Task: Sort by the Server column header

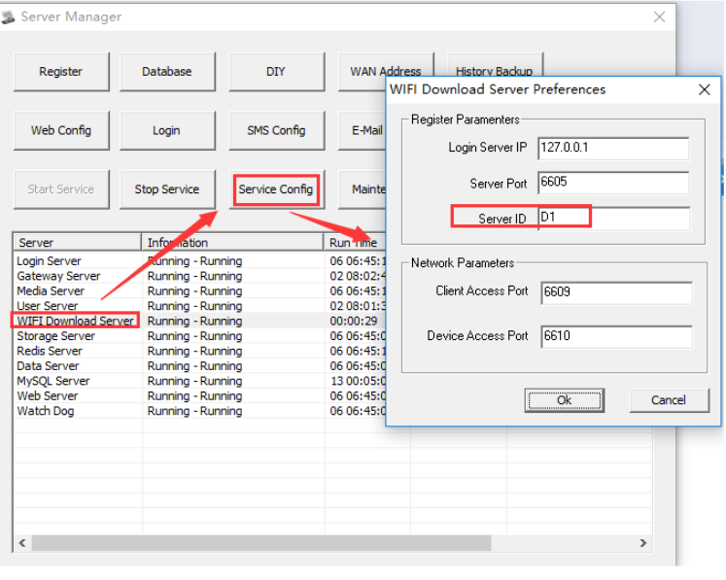Action: (76, 242)
